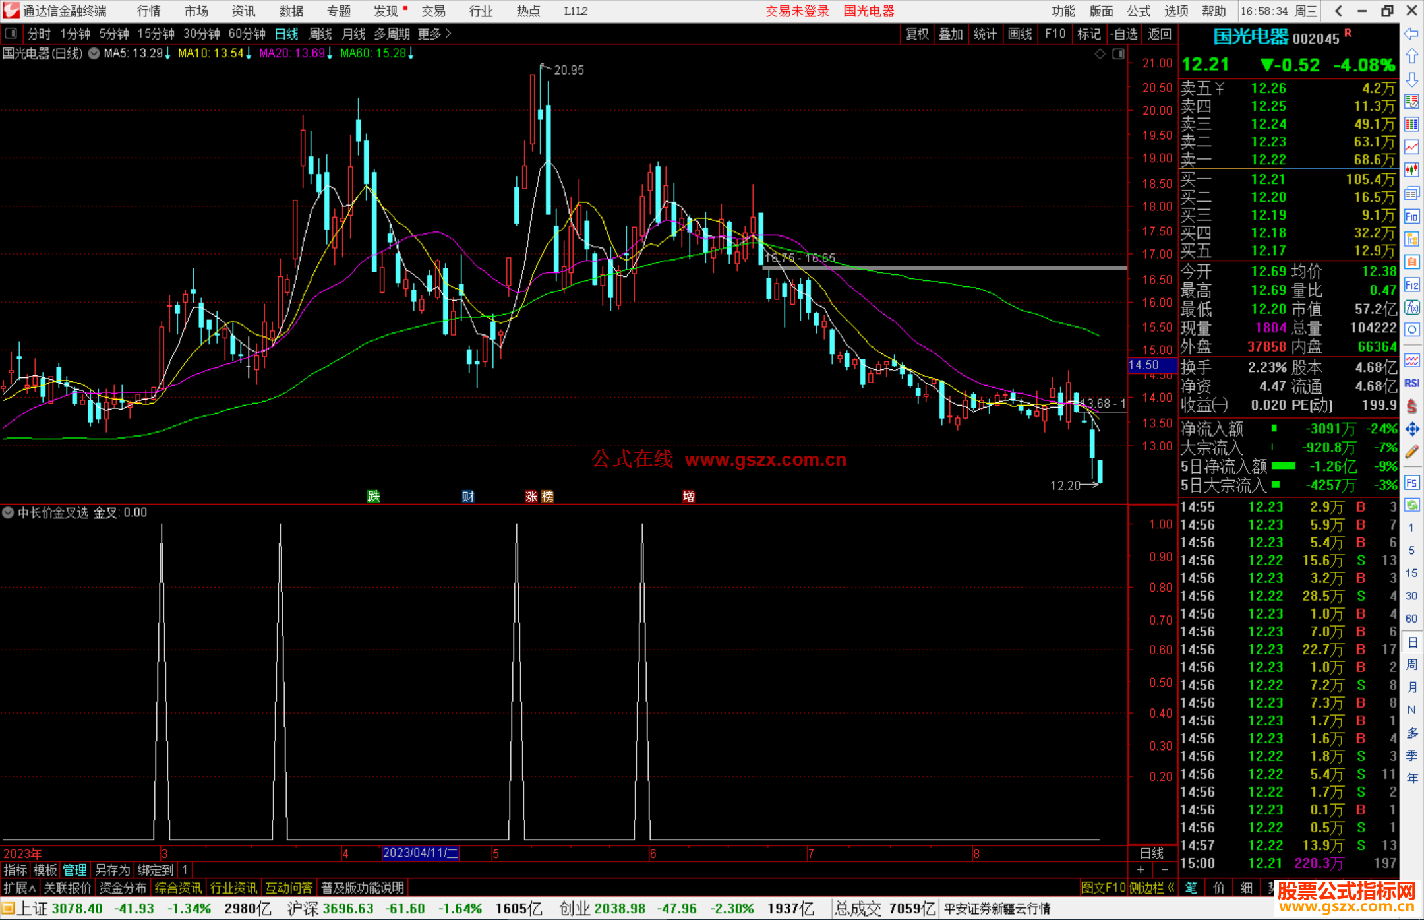Click the RSI indicator icon in sidebar

click(1411, 383)
